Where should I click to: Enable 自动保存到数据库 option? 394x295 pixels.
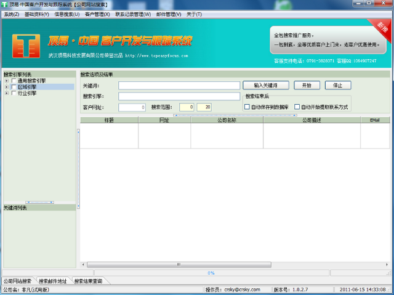(247, 107)
